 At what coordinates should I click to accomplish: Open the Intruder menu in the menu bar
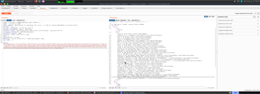coord(16,6)
